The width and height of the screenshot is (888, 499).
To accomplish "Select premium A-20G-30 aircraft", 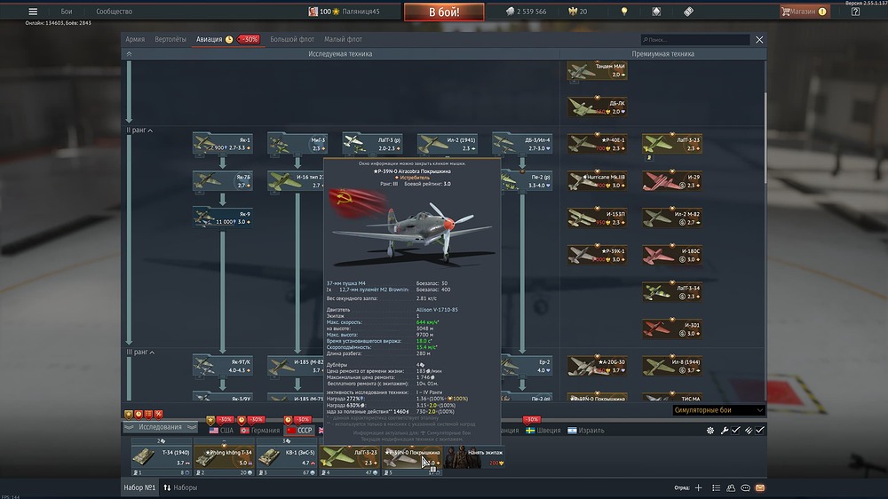I will (597, 365).
